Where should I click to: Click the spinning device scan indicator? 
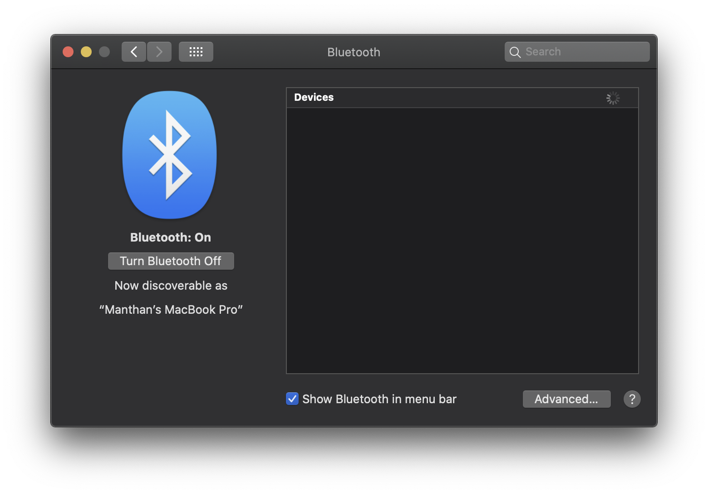(613, 98)
